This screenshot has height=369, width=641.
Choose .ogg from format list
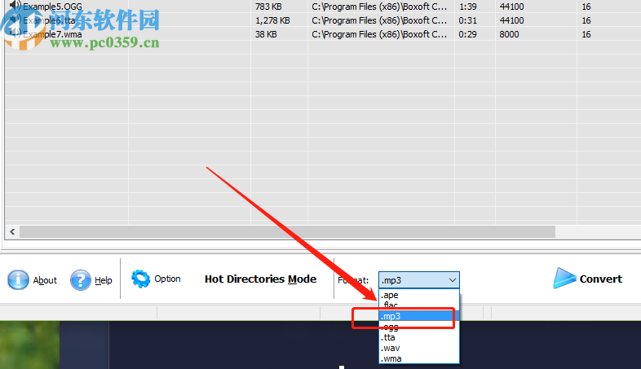click(x=419, y=327)
